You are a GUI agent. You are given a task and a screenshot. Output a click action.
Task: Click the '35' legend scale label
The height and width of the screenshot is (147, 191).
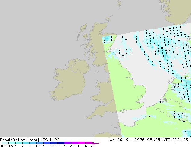pos(72,146)
